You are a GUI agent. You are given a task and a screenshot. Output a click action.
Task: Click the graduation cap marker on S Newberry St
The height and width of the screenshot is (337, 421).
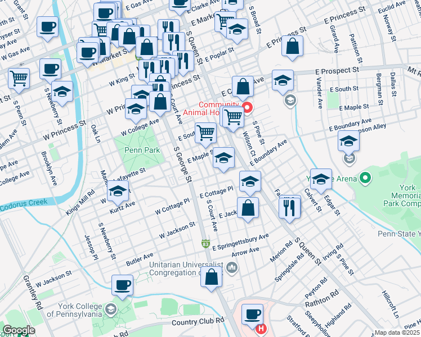tap(62, 93)
